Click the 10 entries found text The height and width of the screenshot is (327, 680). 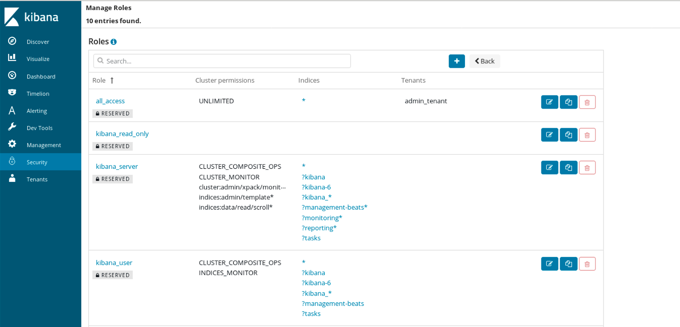(113, 21)
